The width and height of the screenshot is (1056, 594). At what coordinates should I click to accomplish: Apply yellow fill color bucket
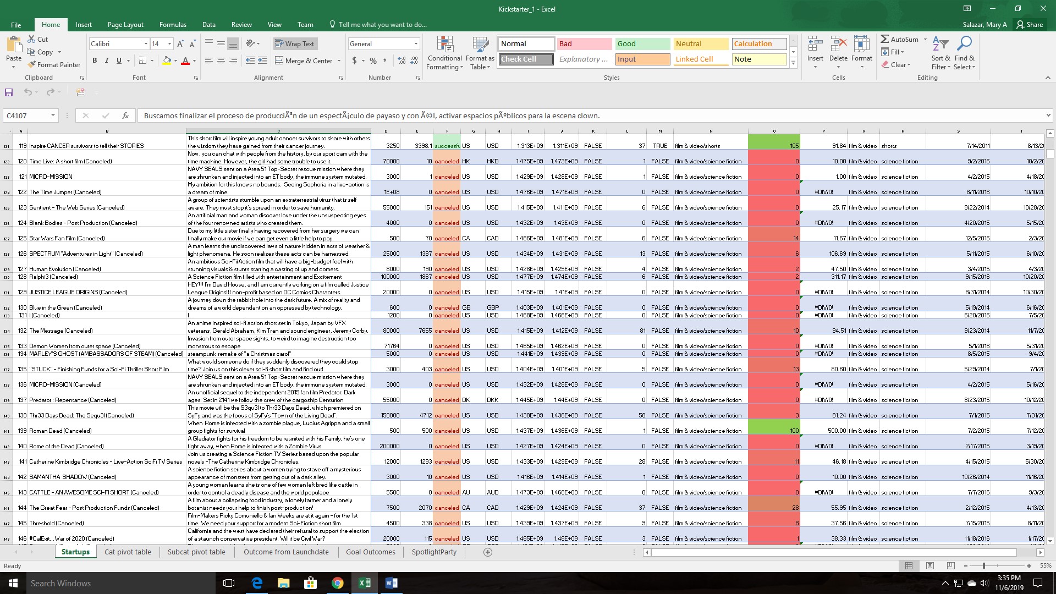[x=167, y=61]
